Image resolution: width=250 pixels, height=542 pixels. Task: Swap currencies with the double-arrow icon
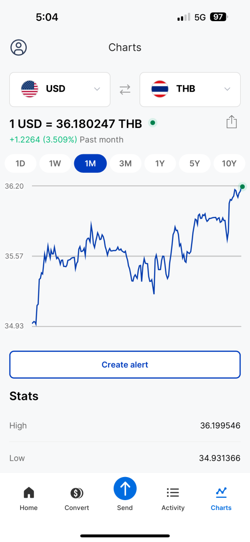(125, 89)
